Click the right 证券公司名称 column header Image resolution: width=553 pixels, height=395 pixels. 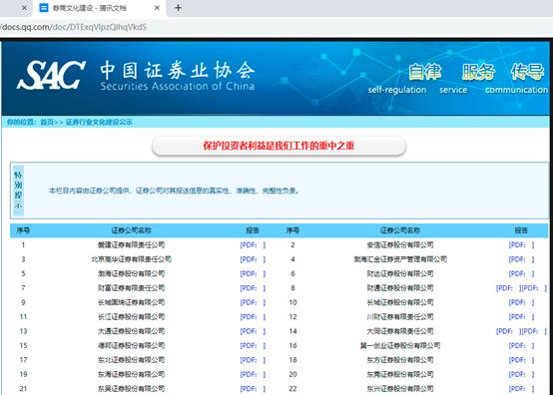point(400,230)
